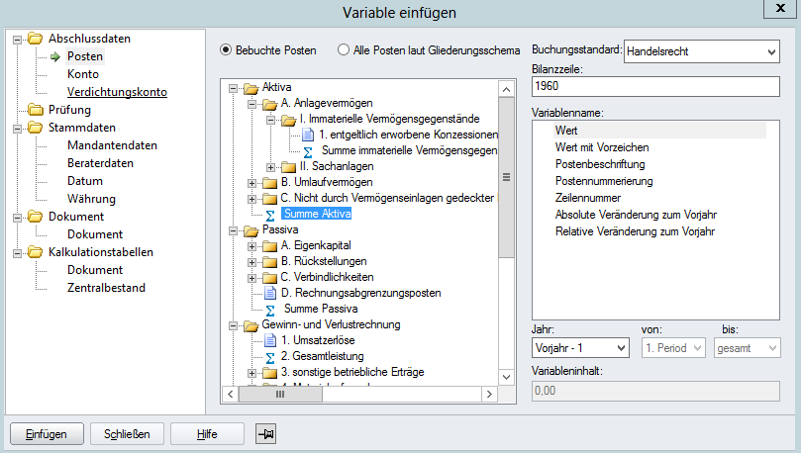Select the Bebuchte Posten radio button
This screenshot has height=453, width=801.
point(226,50)
